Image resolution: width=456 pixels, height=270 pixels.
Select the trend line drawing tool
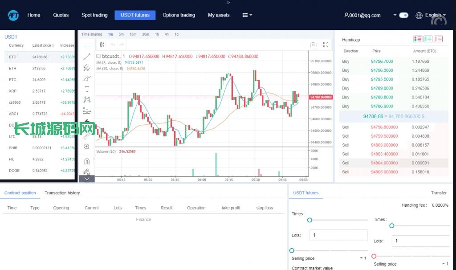(87, 57)
